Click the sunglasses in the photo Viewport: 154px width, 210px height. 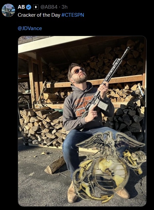(x=78, y=71)
